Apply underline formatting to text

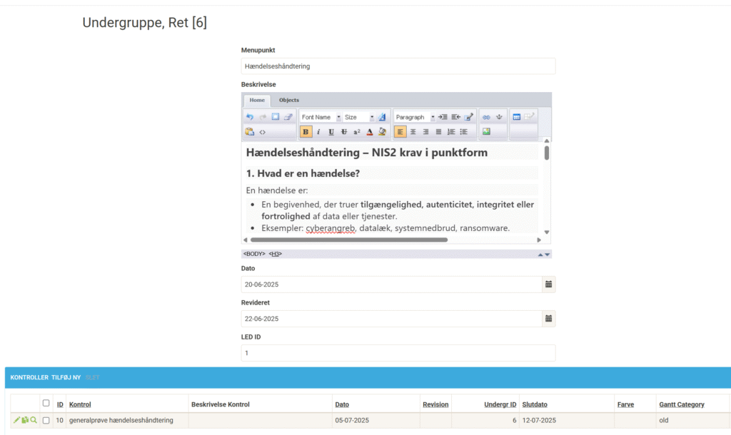coord(331,132)
